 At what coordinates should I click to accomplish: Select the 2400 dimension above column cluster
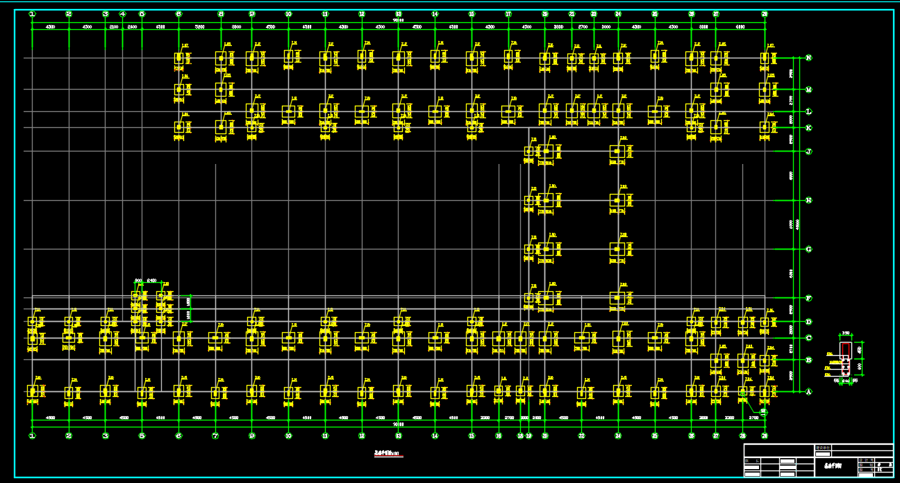152,281
